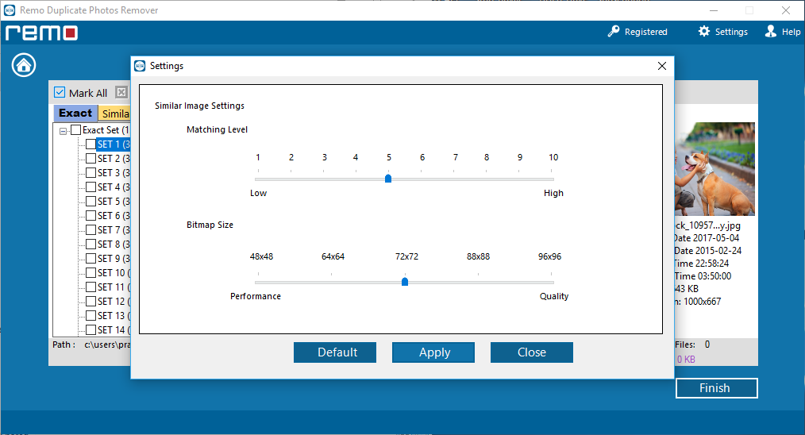Open the Help menu
805x435 pixels.
pos(783,31)
